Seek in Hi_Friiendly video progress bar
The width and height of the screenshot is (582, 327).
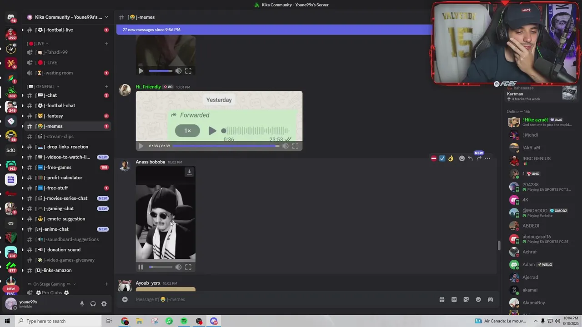pyautogui.click(x=226, y=146)
